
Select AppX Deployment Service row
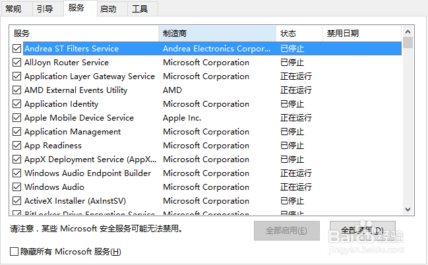point(212,159)
